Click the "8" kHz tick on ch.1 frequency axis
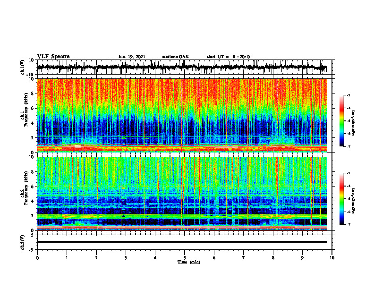374x289 pixels. [x=33, y=93]
